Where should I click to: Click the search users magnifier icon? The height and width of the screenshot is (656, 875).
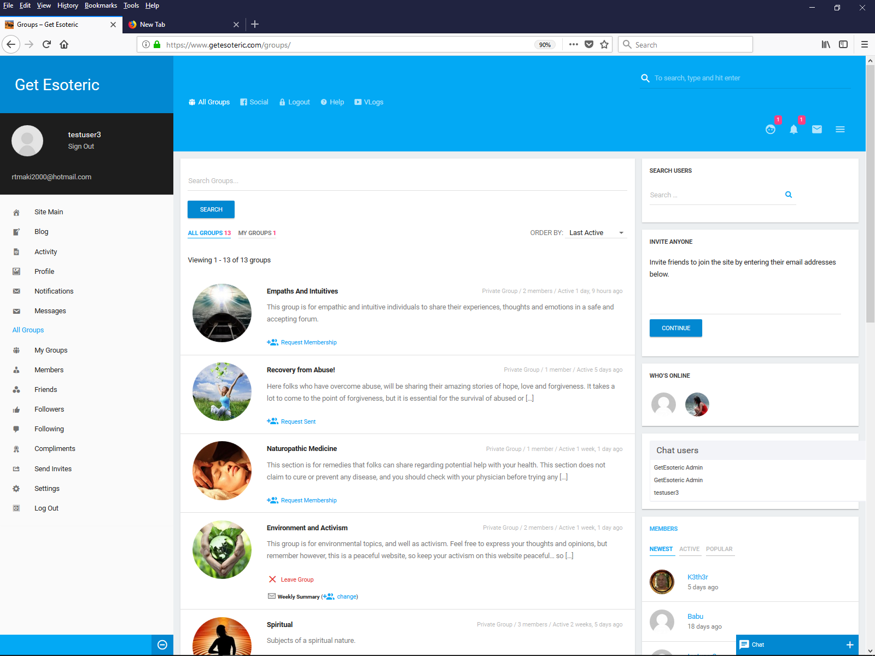[x=789, y=195]
